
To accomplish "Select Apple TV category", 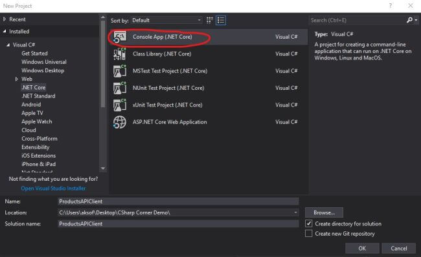I will pyautogui.click(x=32, y=113).
